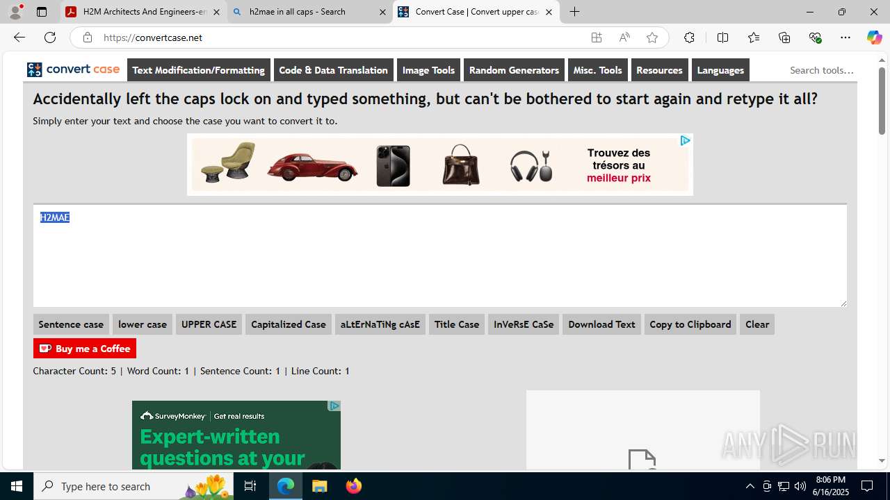Click the page vertical scrollbar thumb

point(882,101)
